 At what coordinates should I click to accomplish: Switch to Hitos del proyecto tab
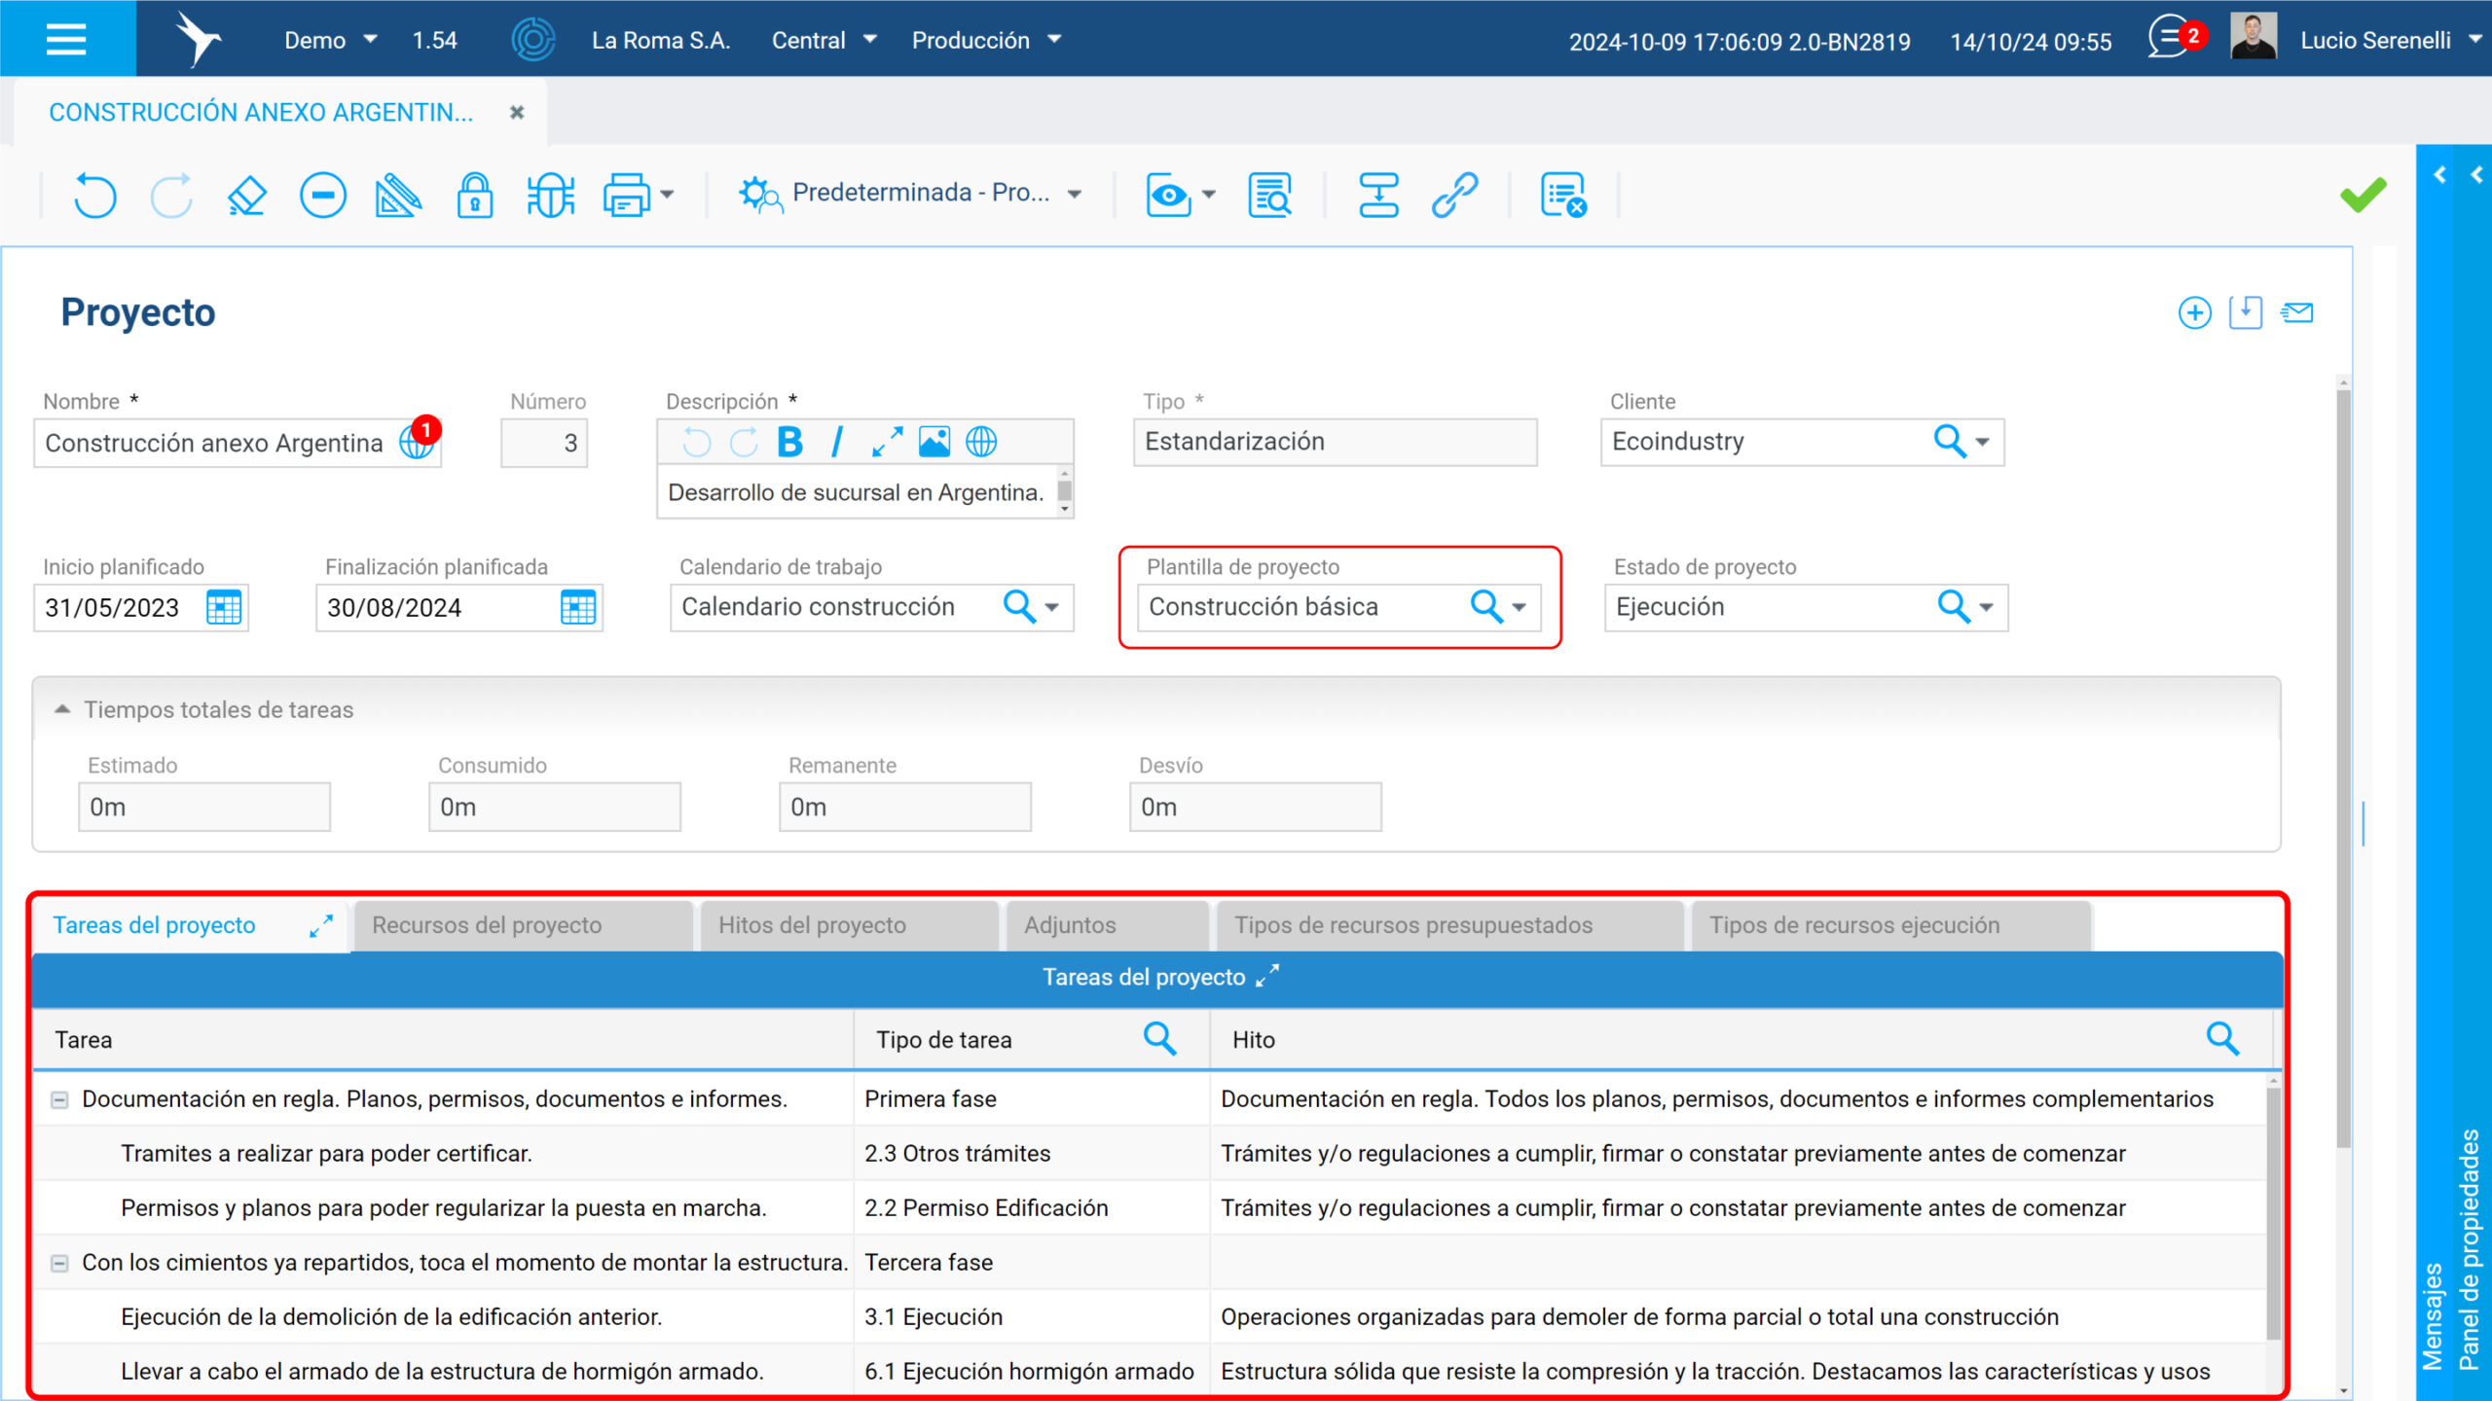click(849, 925)
